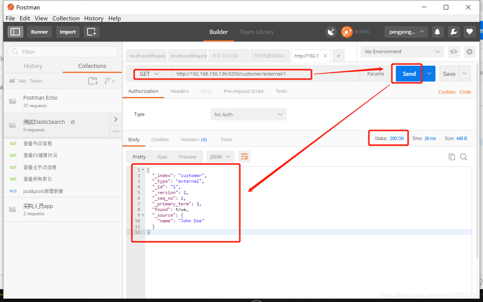Open the No Auth type dropdown

point(249,114)
